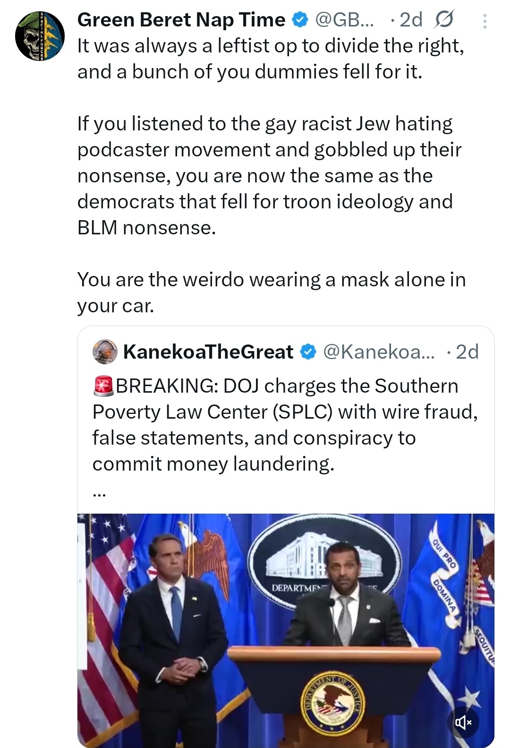Click the paragraph mentioning "podcaster movement"
510x748 pixels.
[x=269, y=175]
